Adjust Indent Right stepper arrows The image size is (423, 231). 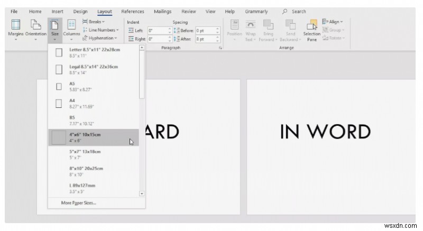pos(170,39)
